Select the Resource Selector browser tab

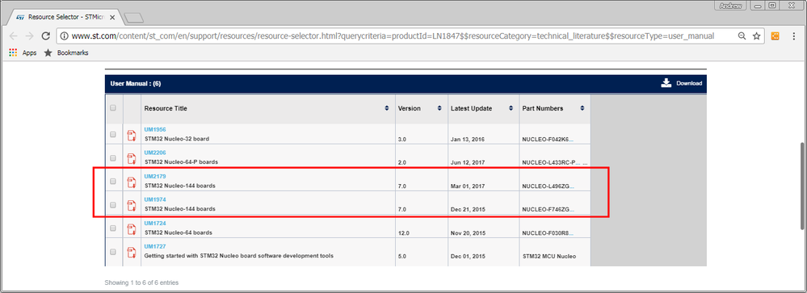pyautogui.click(x=65, y=17)
